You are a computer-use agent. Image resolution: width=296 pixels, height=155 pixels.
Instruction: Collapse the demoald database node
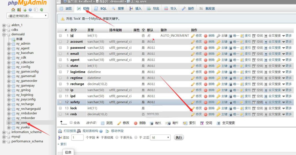pos(4,35)
